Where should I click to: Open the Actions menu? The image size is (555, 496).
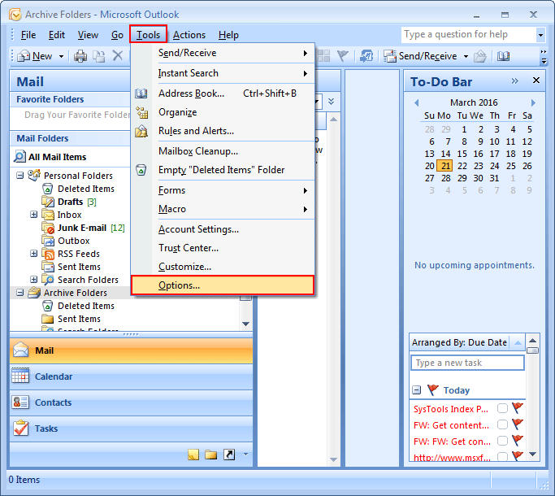[189, 35]
